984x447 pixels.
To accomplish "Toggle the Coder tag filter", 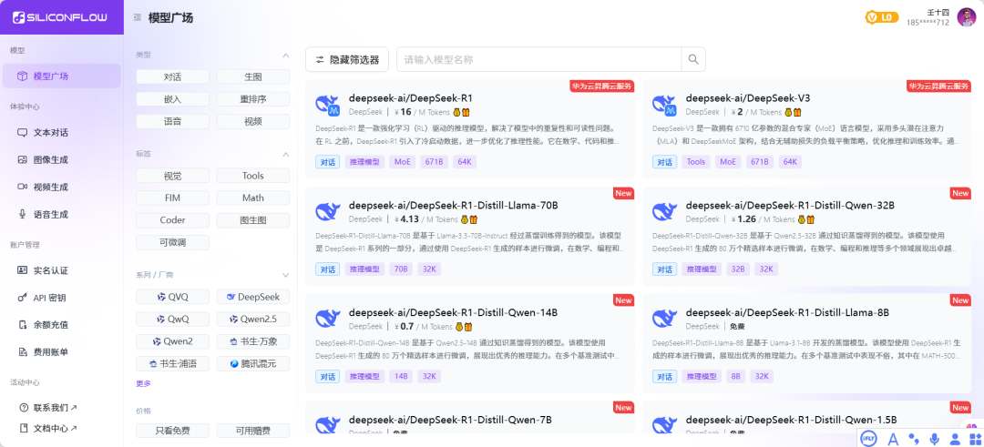I will (x=172, y=220).
